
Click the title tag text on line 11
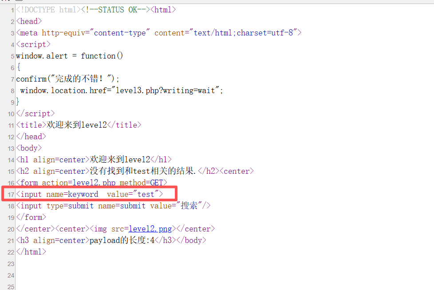click(x=79, y=125)
